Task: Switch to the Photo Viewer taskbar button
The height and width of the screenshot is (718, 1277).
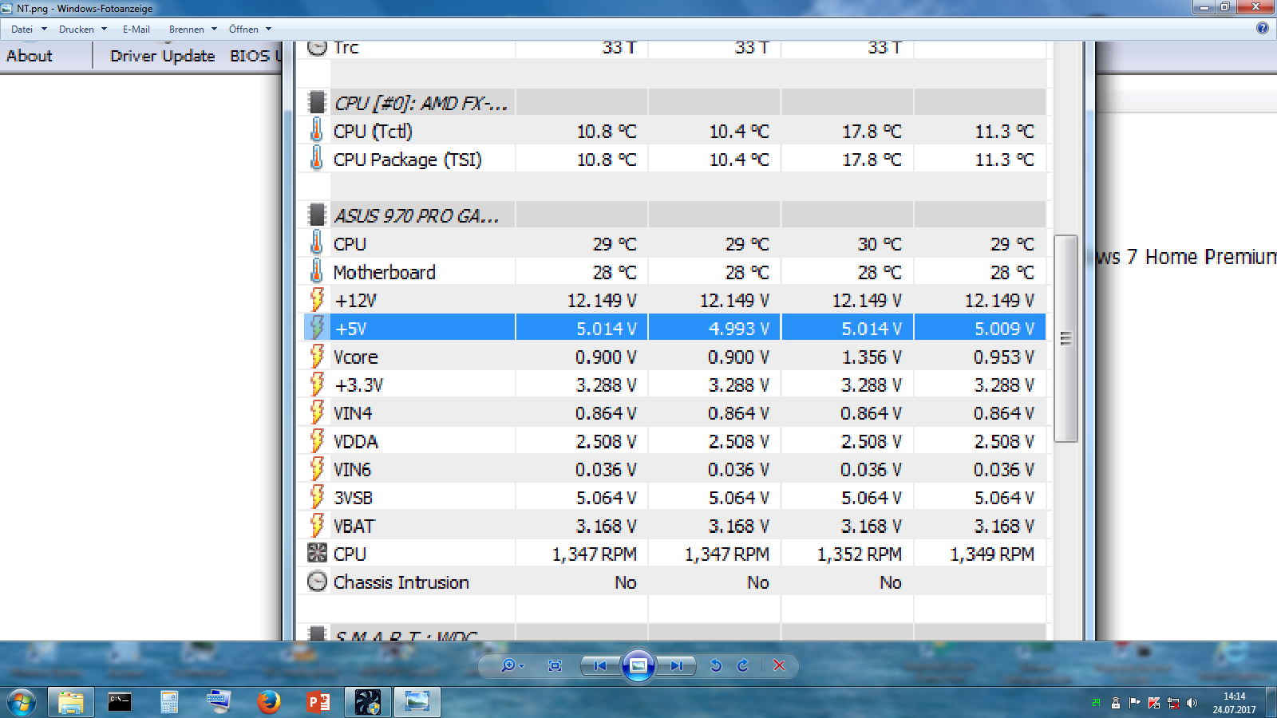Action: (417, 702)
